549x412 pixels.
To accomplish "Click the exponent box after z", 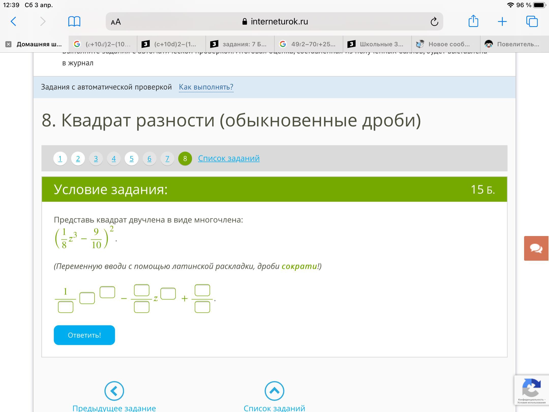I will (168, 293).
